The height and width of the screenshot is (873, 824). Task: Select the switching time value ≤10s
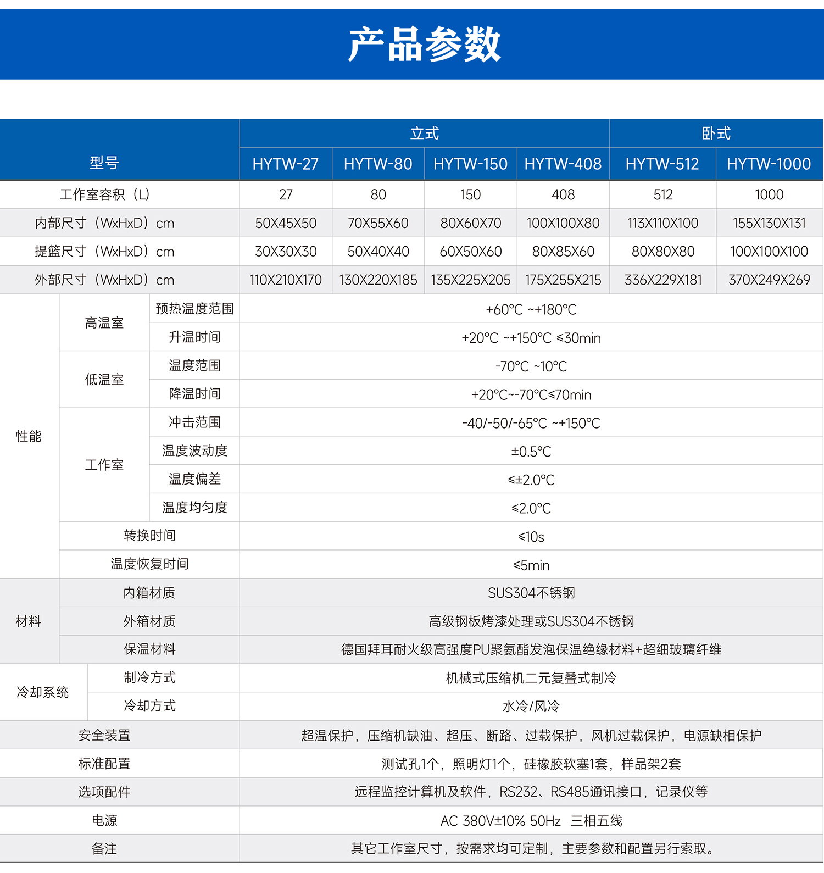point(531,537)
